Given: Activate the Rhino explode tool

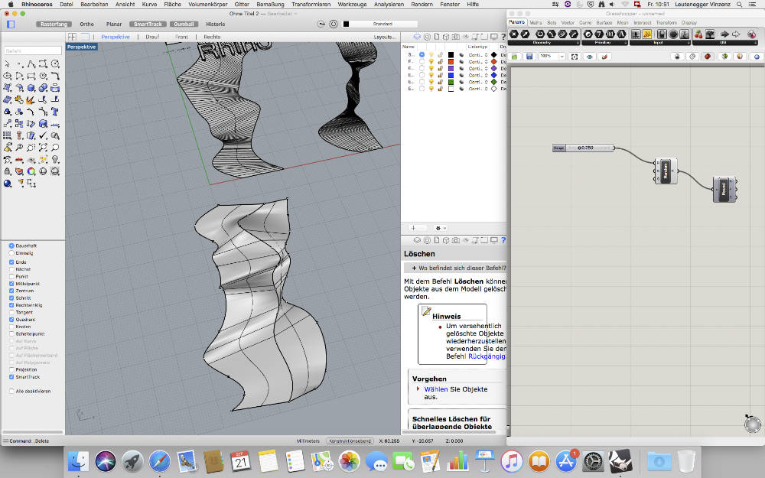Looking at the screenshot, I should (31, 99).
